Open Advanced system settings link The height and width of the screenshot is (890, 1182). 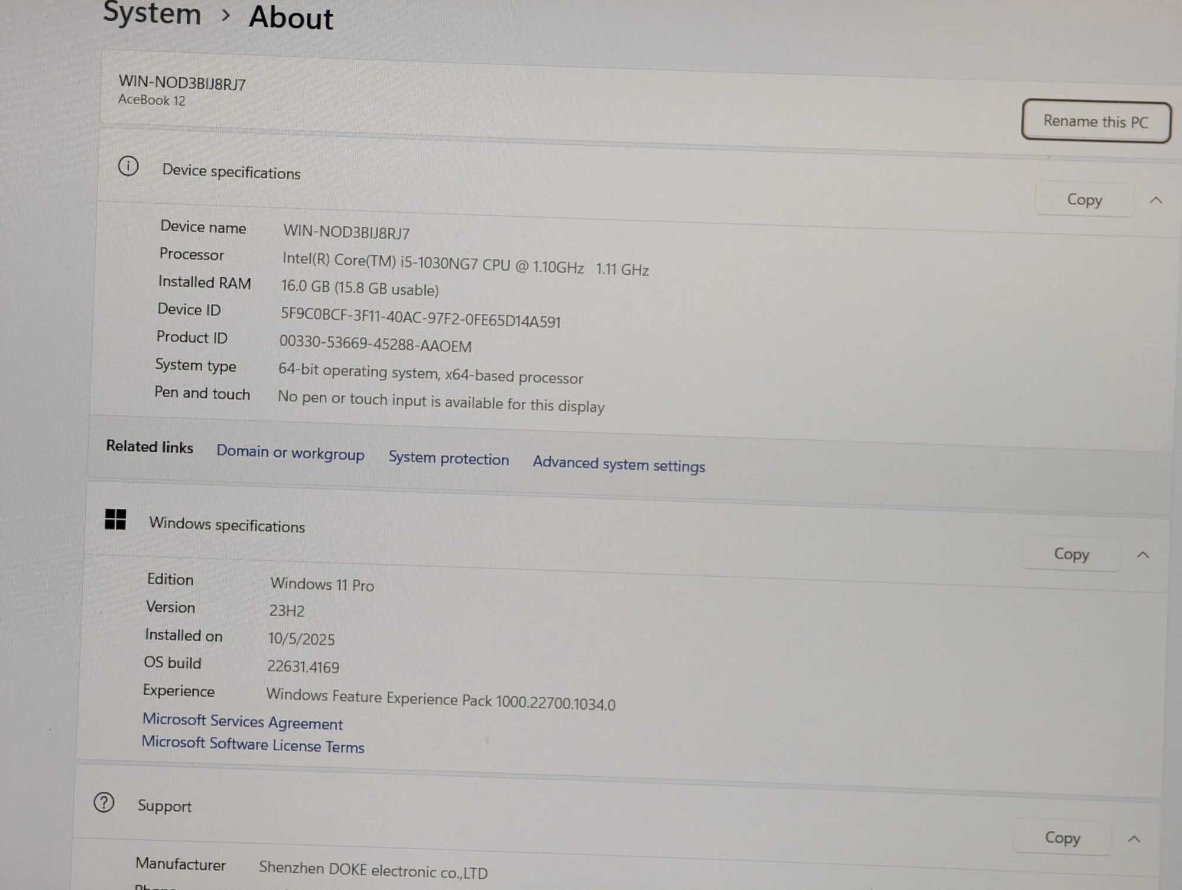(x=619, y=464)
